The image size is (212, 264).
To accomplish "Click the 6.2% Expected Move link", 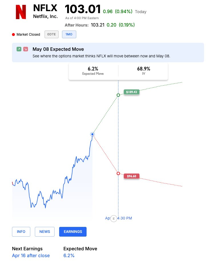I will (x=69, y=256).
